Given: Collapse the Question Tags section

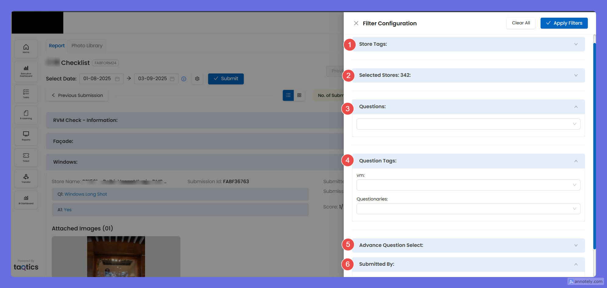Looking at the screenshot, I should 468,161.
